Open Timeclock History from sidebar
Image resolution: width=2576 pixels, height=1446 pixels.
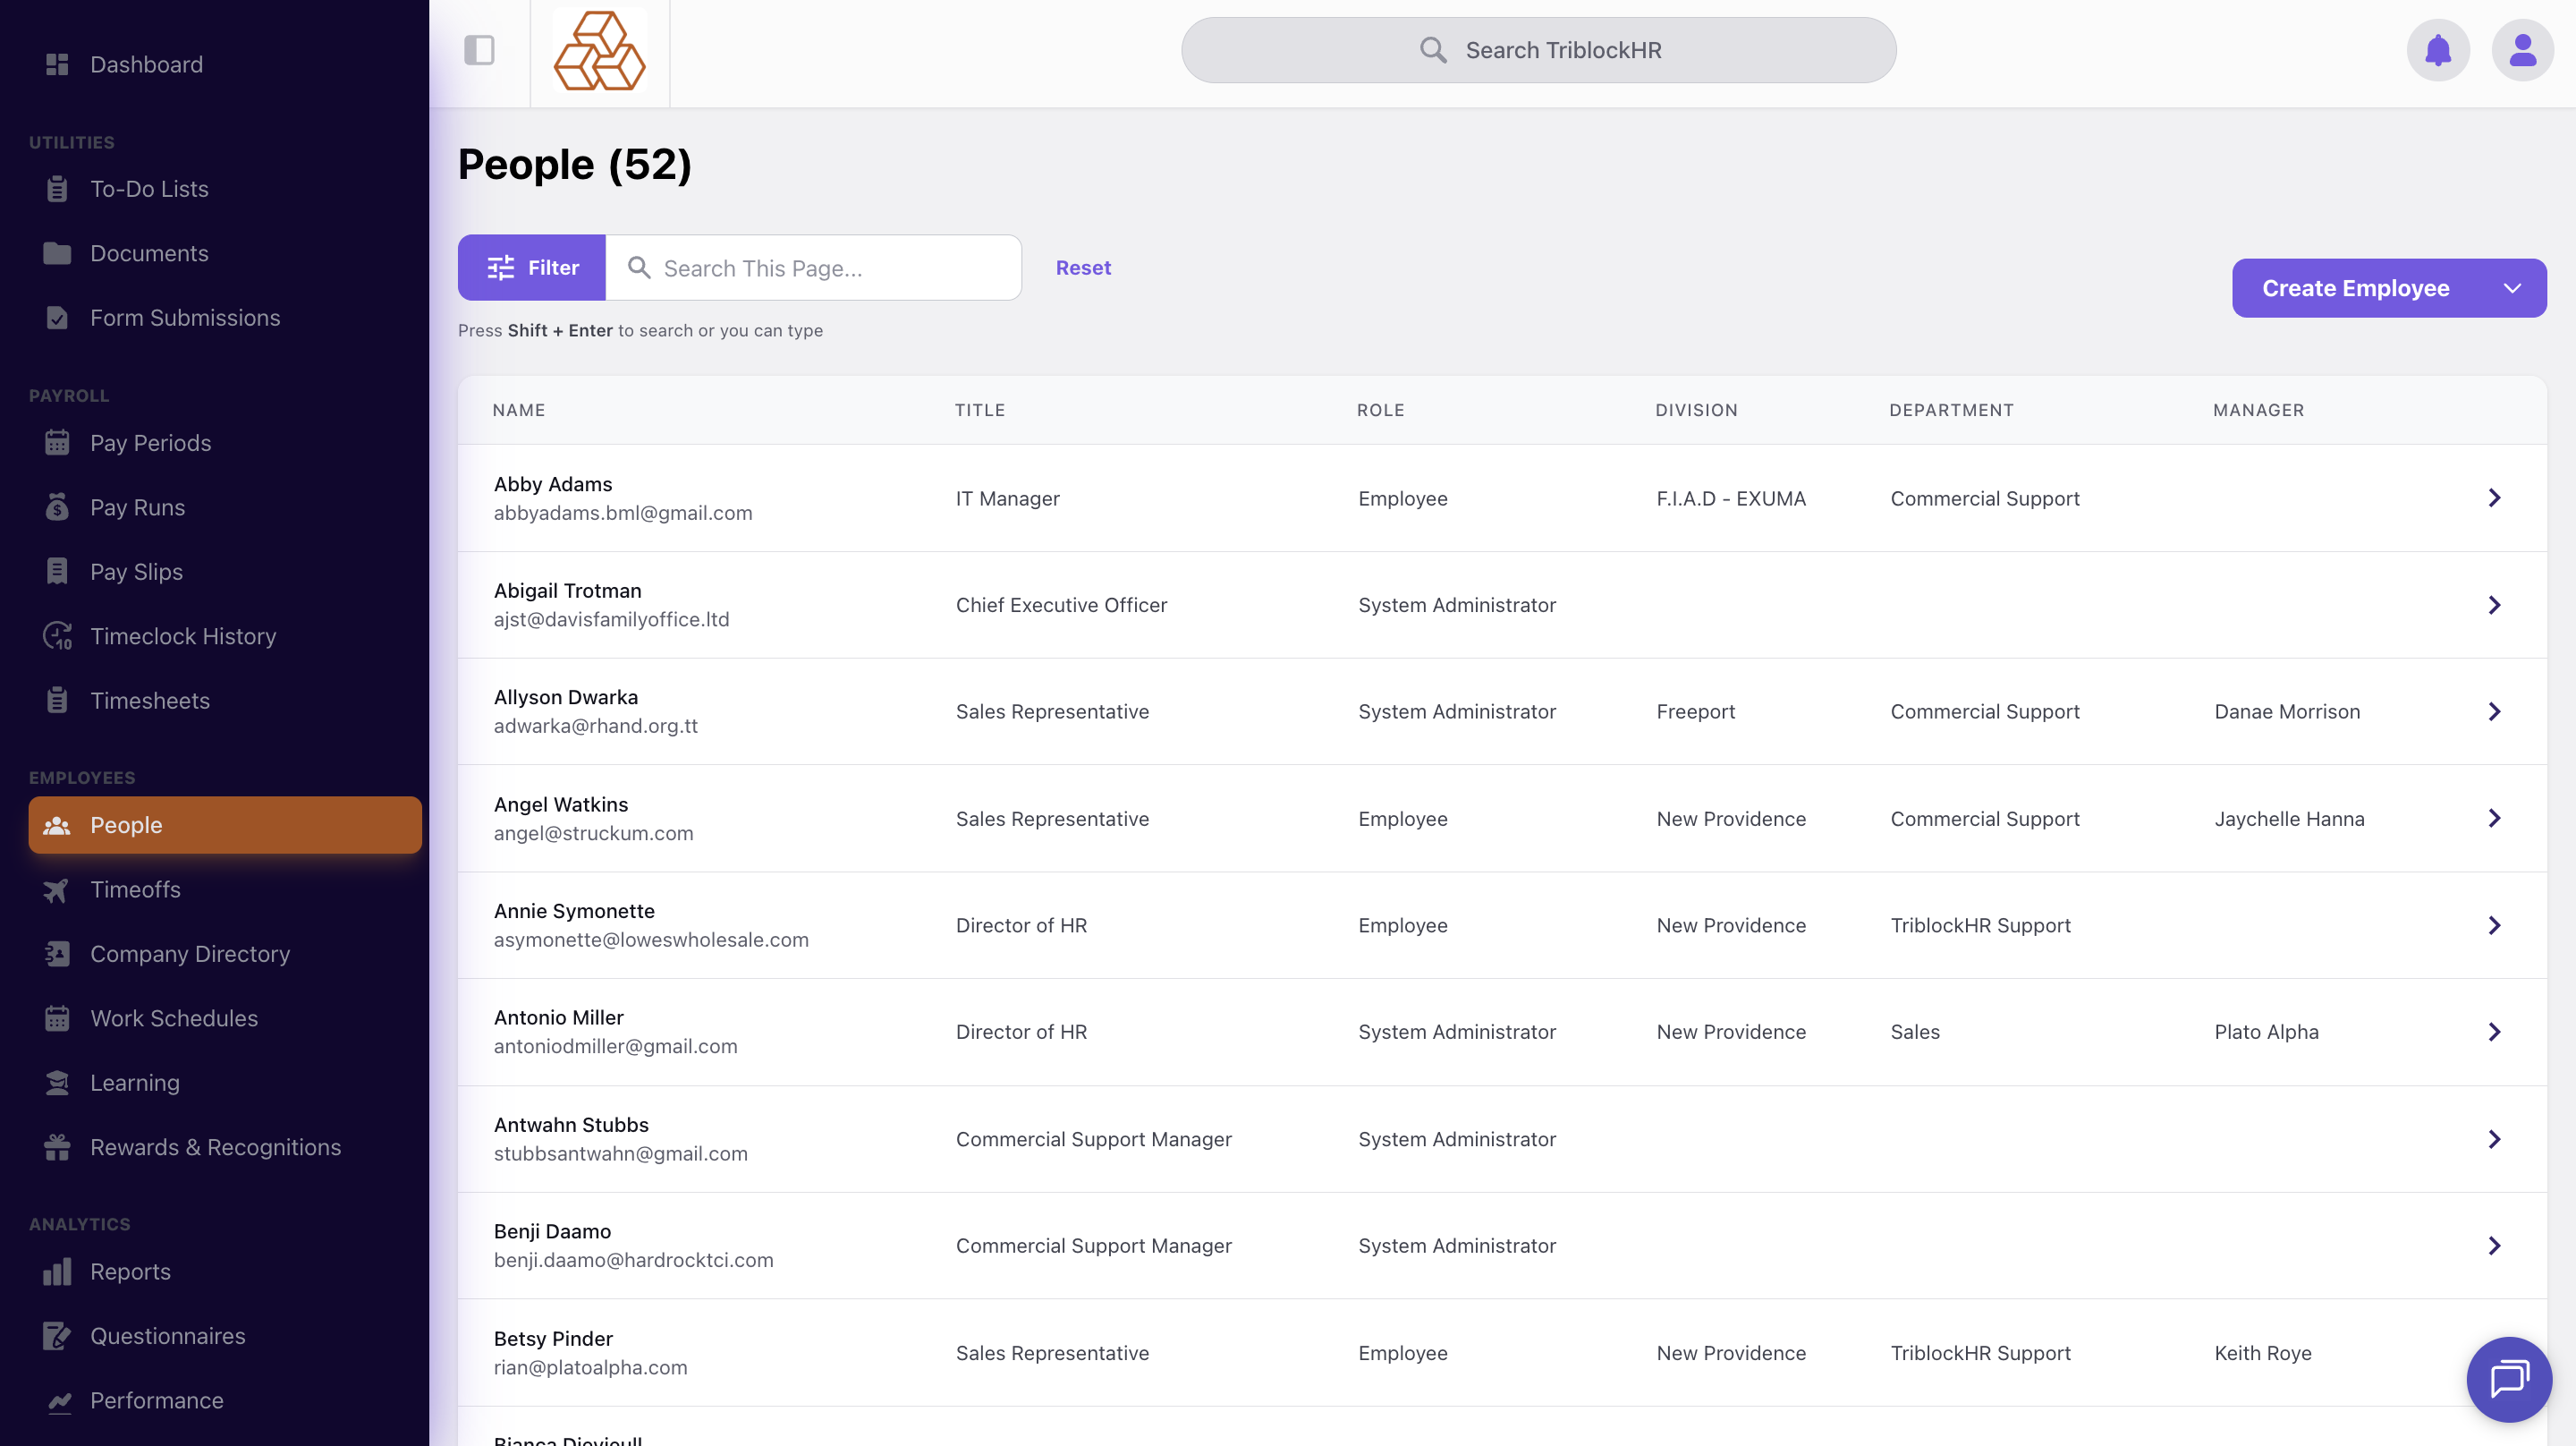click(183, 636)
